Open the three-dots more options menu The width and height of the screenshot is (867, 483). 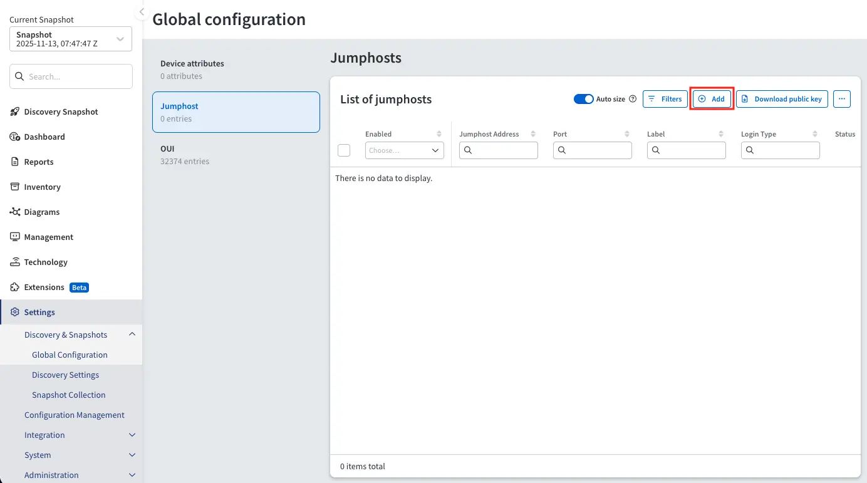click(841, 99)
